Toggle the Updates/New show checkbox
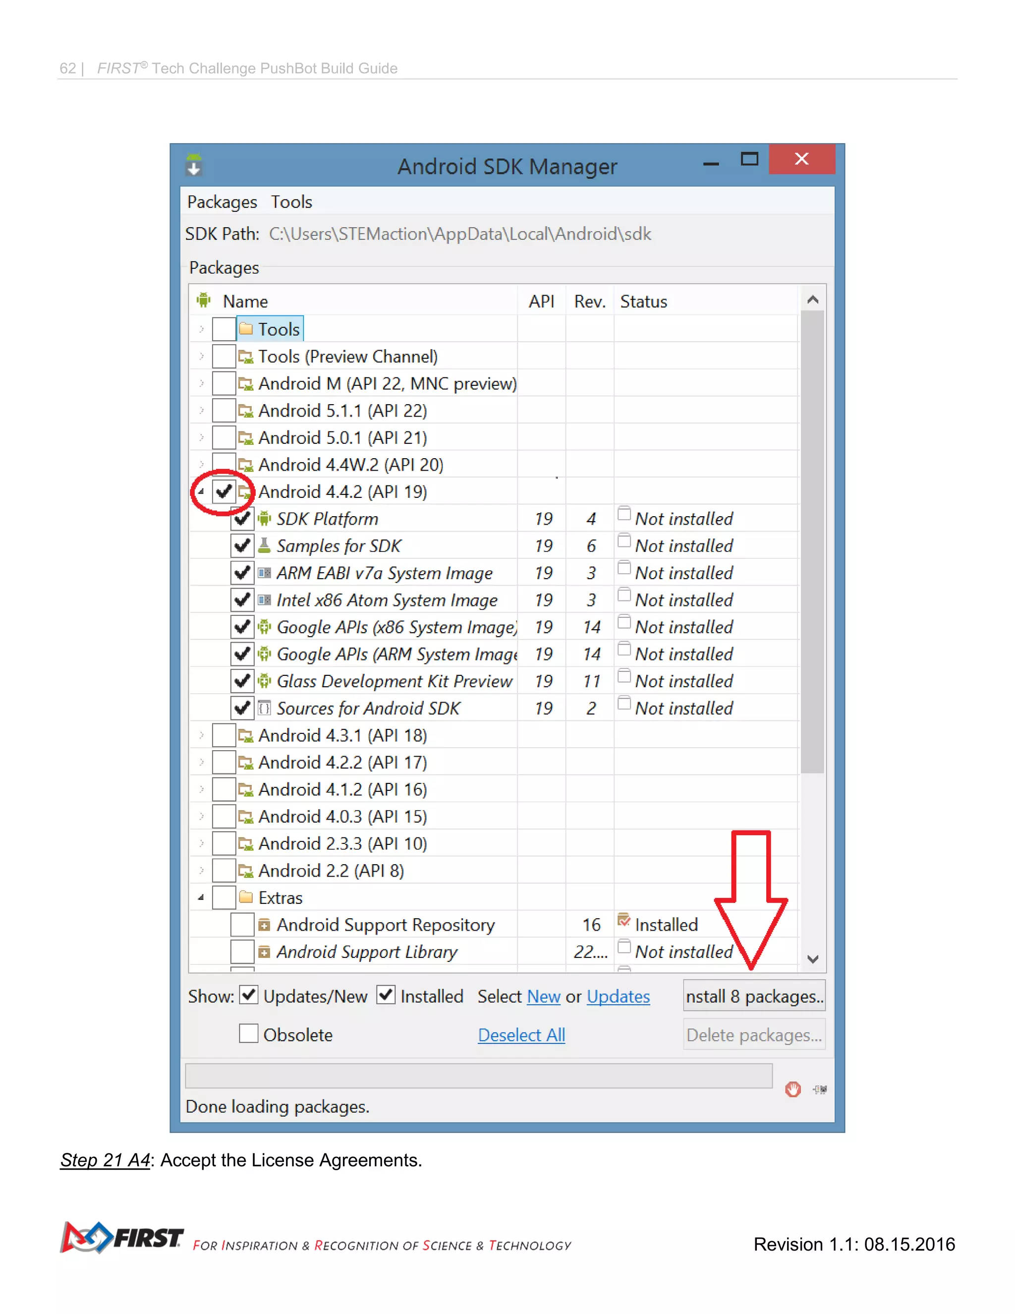The height and width of the screenshot is (1314, 1015). click(x=249, y=995)
